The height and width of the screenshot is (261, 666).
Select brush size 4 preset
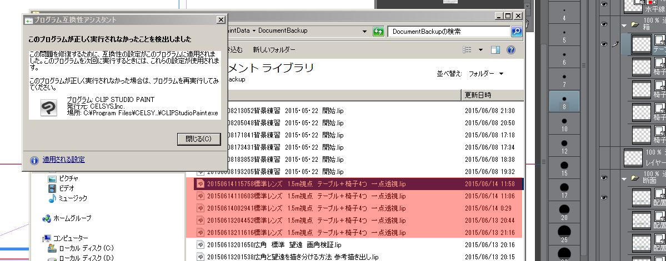pyautogui.click(x=564, y=13)
